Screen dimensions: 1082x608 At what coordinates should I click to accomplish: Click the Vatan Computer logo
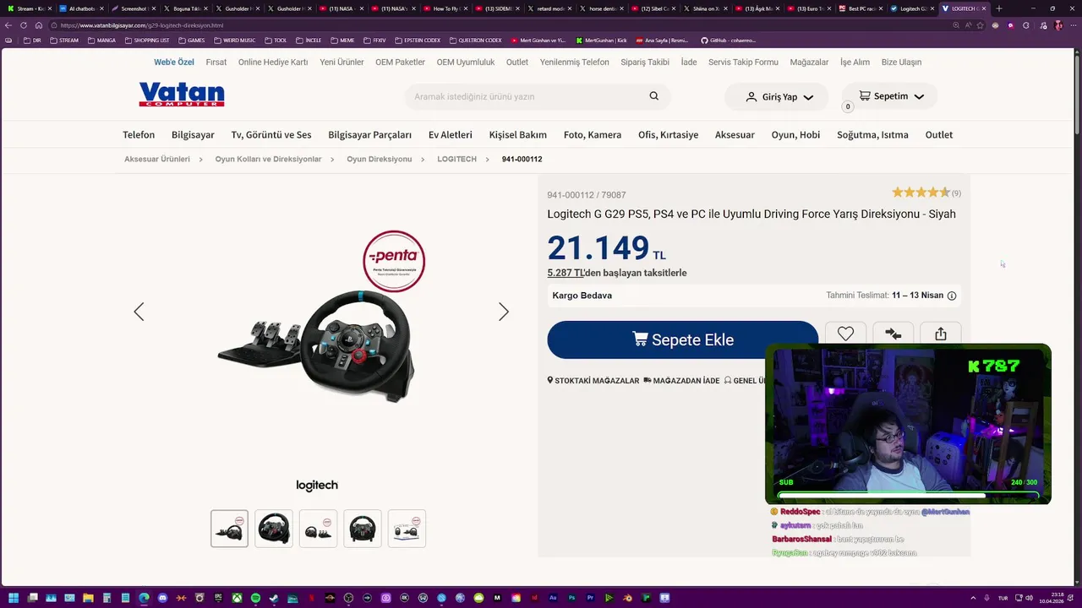click(182, 95)
